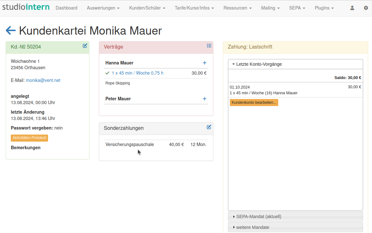Click the back arrow next to Kundenkartei heading

[10, 30]
